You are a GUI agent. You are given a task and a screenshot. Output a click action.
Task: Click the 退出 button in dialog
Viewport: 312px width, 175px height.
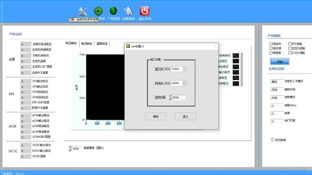tap(185, 117)
